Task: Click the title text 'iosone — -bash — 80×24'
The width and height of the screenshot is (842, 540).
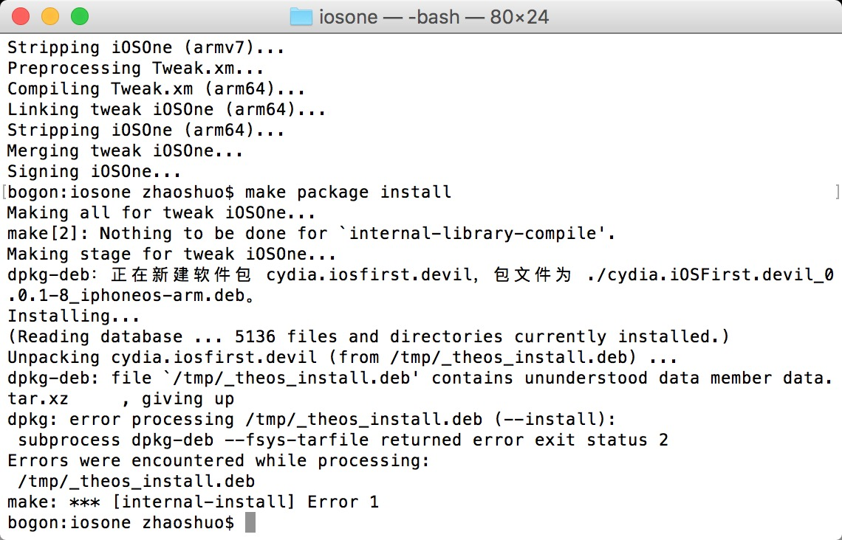Action: pos(434,17)
